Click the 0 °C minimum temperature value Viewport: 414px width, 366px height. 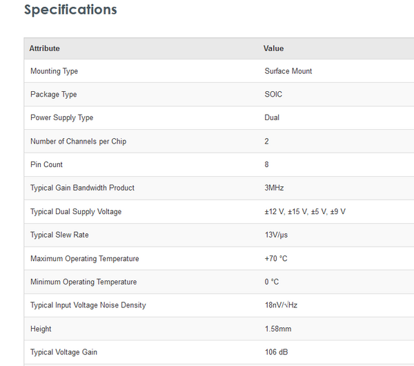point(272,282)
